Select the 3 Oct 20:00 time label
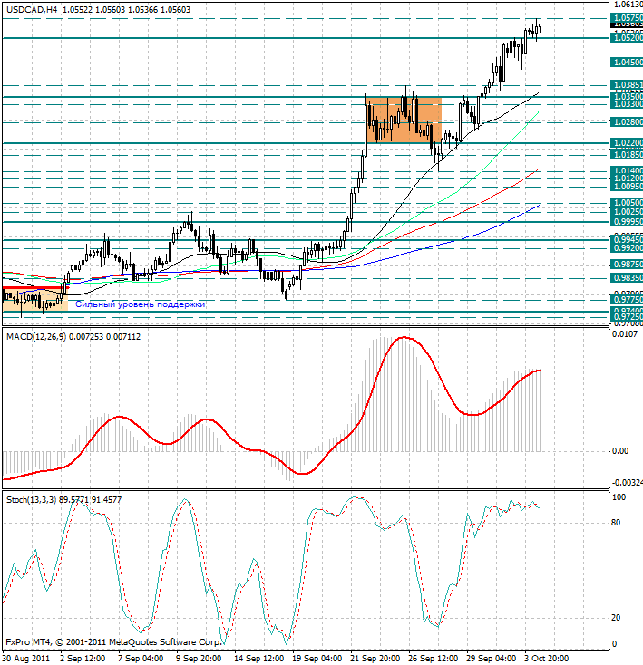Screen dimensions: 643x665 (544, 659)
